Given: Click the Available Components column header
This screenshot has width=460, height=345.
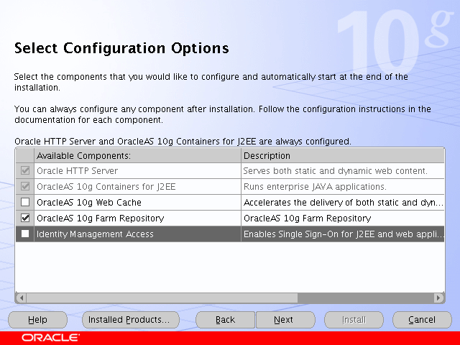Looking at the screenshot, I should pyautogui.click(x=137, y=155).
